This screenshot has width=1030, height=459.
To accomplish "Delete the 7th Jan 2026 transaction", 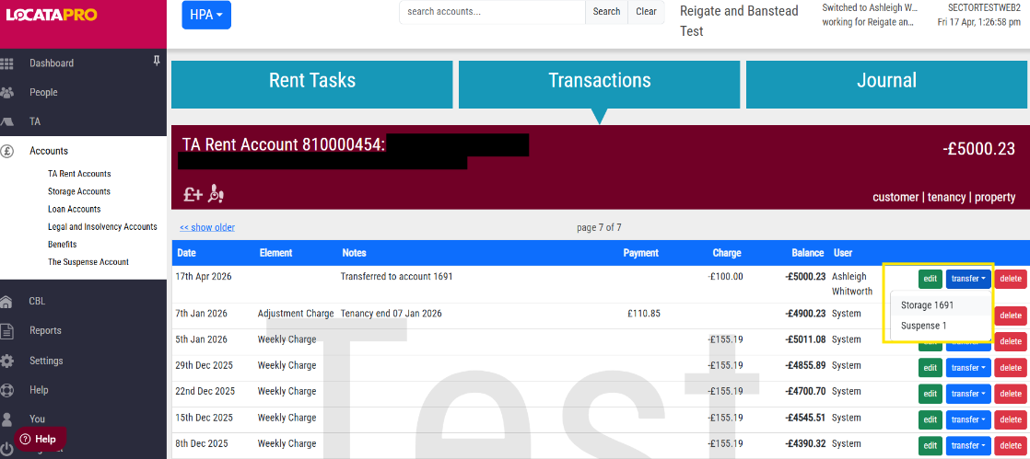I will pos(1011,316).
